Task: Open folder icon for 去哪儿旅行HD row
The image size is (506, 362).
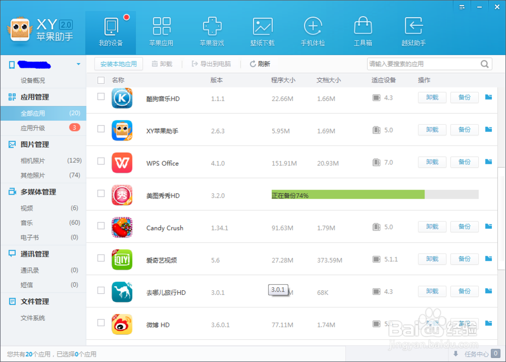Action: (x=489, y=291)
